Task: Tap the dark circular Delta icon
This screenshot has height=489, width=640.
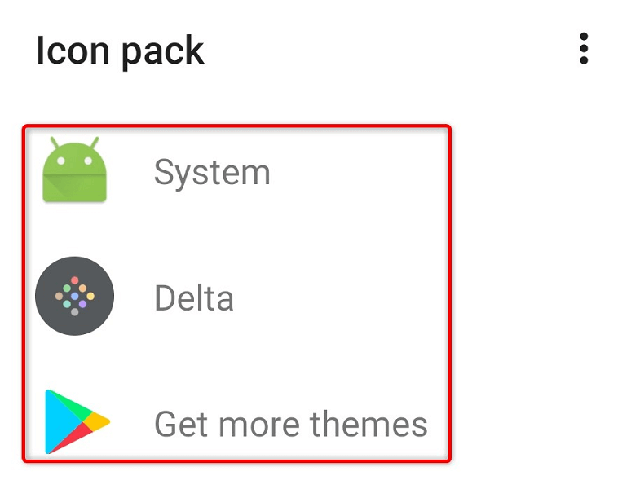Action: tap(75, 296)
